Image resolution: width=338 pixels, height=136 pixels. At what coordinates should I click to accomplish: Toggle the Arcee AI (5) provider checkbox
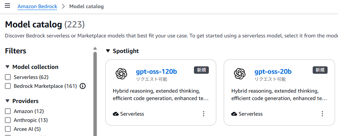click(x=8, y=129)
